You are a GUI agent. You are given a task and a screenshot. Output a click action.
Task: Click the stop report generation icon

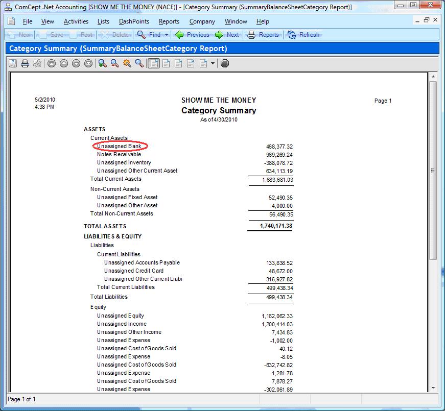225,63
